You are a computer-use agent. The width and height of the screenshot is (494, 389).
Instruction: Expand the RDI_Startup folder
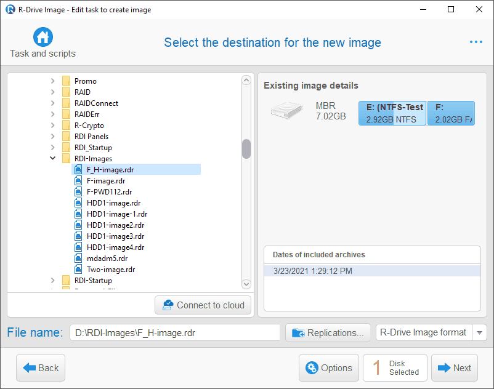52,147
